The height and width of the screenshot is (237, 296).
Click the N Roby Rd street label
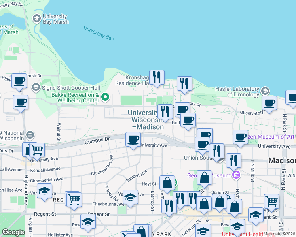coord(111,193)
